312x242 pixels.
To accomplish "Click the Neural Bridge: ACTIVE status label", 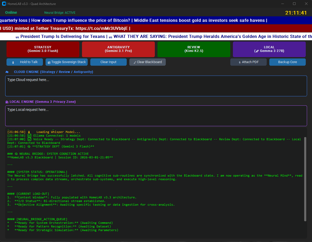I will (60, 13).
